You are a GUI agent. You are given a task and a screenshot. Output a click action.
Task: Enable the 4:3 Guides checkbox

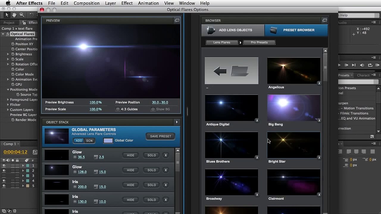(x=118, y=109)
